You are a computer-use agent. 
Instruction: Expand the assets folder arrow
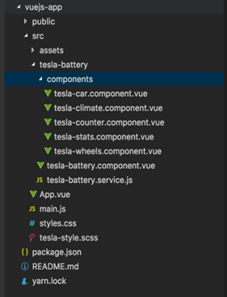coord(32,50)
